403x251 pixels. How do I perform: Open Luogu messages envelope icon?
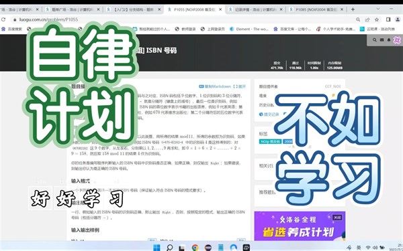[x=382, y=40]
